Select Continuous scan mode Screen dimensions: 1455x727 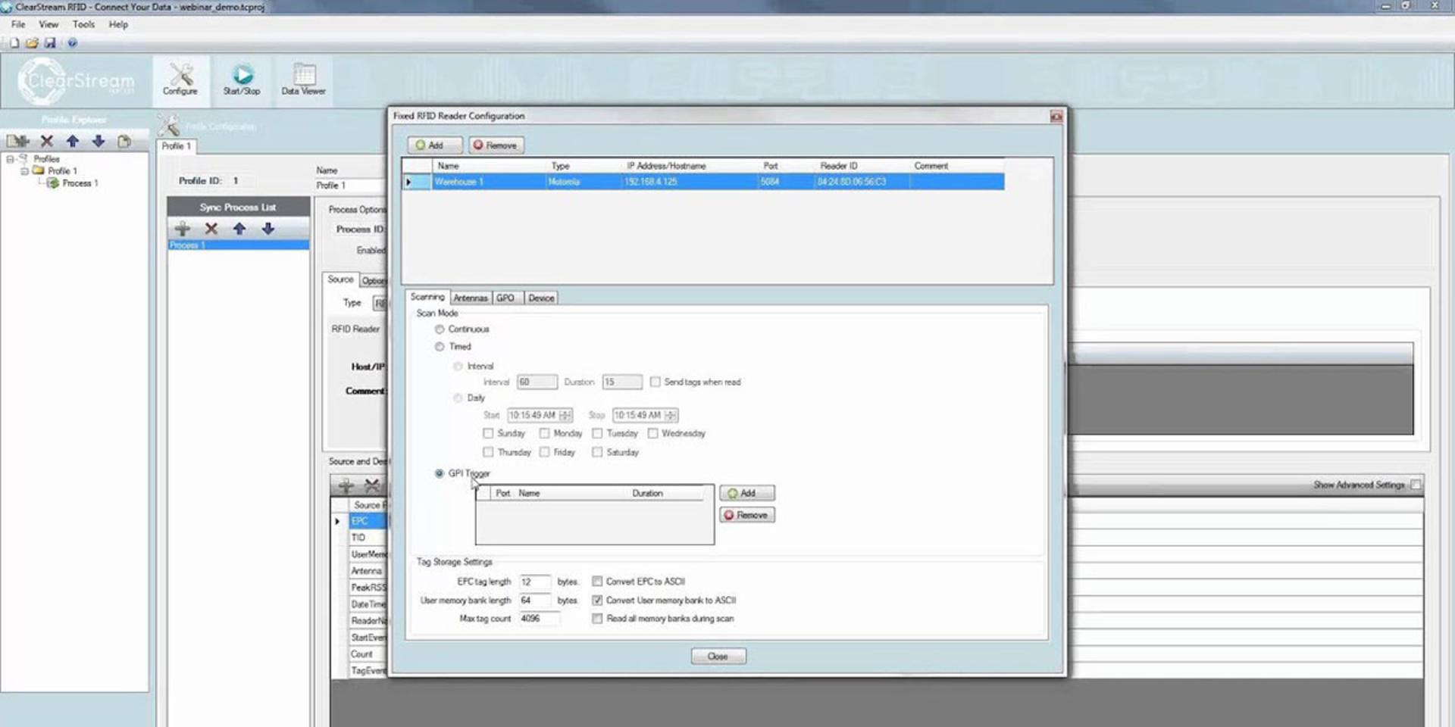tap(440, 329)
